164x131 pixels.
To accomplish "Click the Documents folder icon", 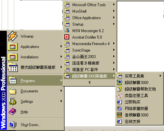I will (x=13, y=91).
